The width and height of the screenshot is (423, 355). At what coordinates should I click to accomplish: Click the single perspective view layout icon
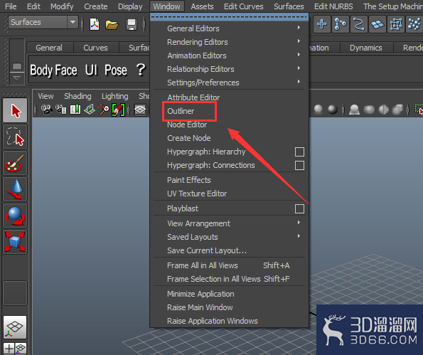click(15, 327)
